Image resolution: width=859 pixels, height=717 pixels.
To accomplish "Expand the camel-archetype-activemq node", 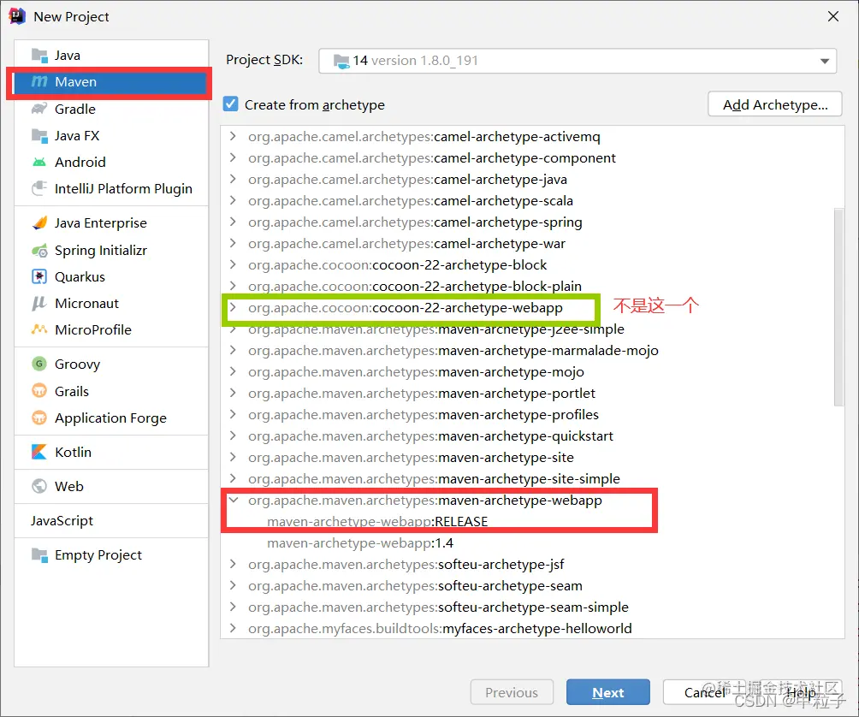I will 233,136.
